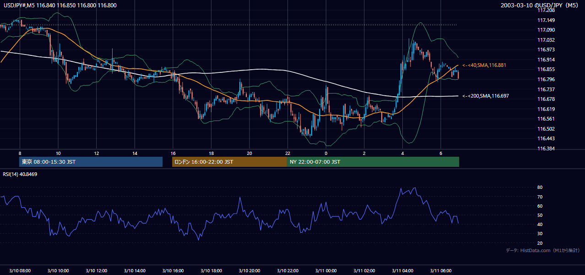Click price level 116.443 on the axis

(x=546, y=138)
